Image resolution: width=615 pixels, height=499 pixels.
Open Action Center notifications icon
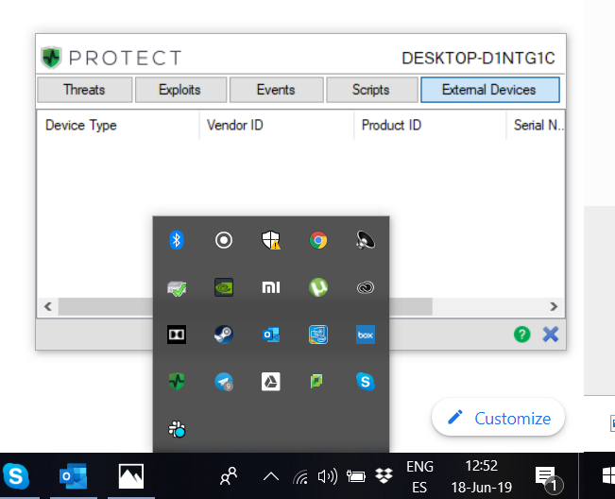549,478
